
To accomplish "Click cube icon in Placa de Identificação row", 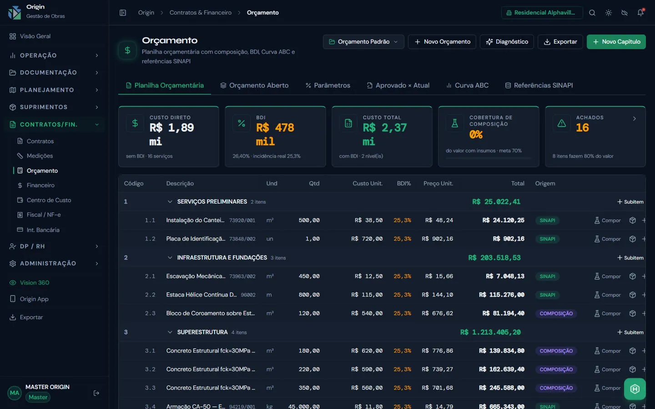I will pos(632,239).
